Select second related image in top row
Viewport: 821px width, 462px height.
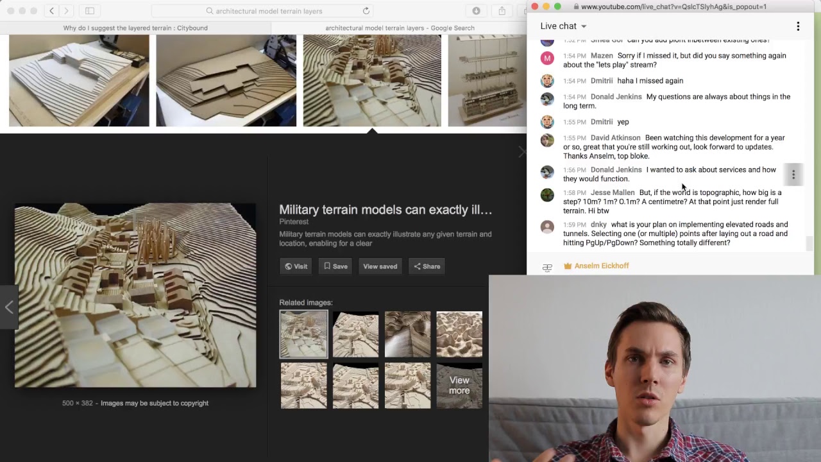click(355, 334)
